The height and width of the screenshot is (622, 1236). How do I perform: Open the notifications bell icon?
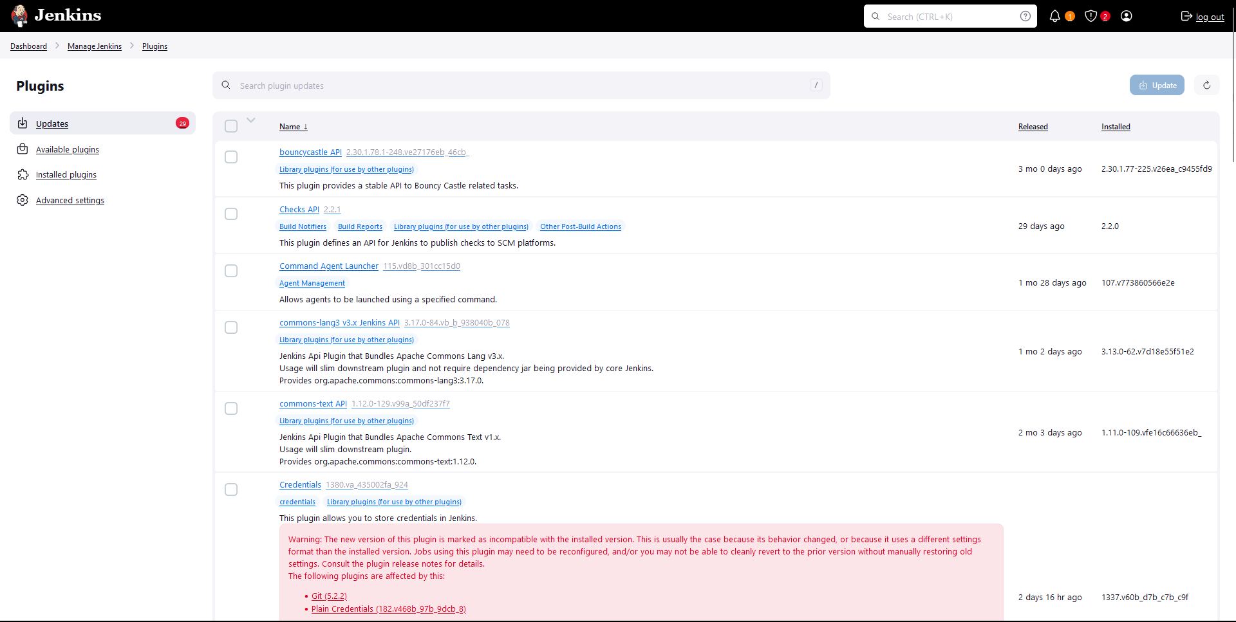pyautogui.click(x=1054, y=16)
